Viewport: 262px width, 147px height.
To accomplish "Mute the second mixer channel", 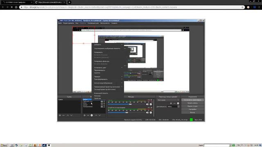I will tap(147, 113).
